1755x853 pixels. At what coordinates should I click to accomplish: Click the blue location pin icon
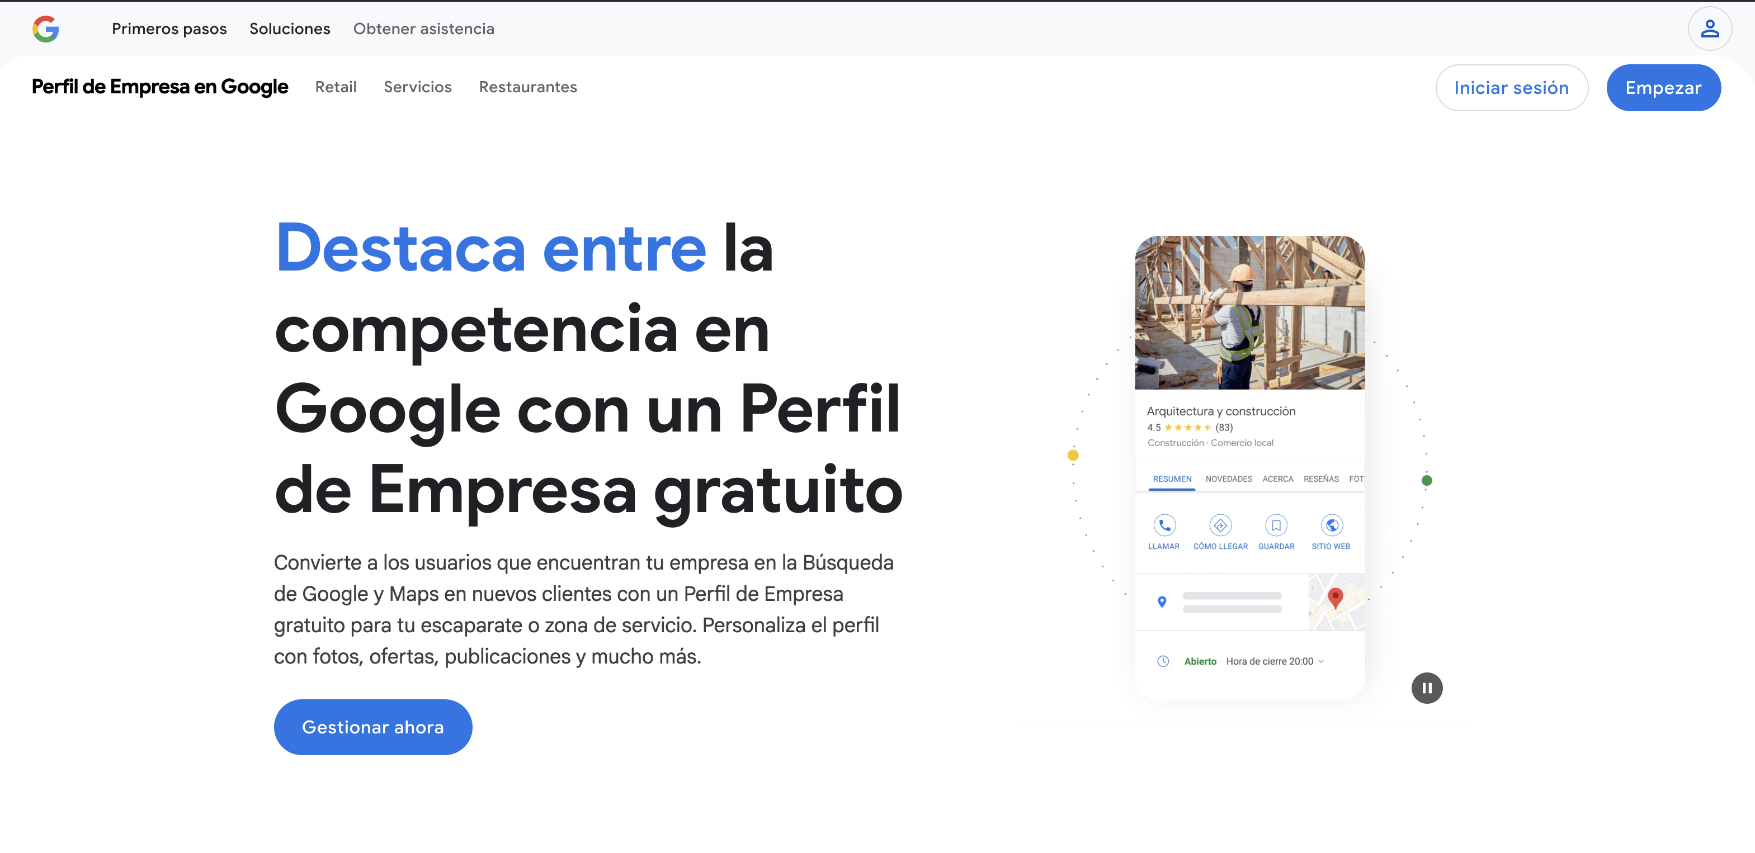tap(1162, 602)
